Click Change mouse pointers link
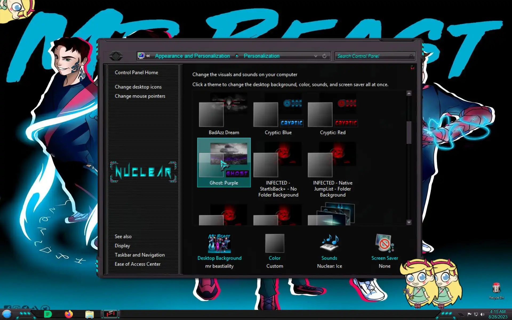The height and width of the screenshot is (320, 512). (140, 96)
